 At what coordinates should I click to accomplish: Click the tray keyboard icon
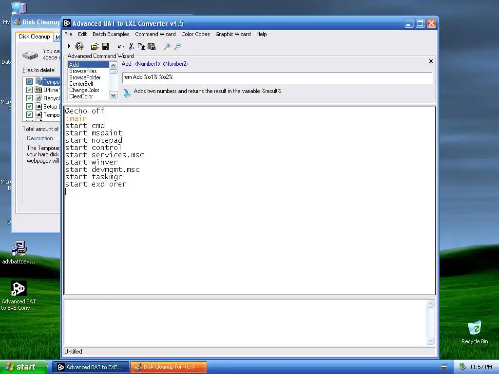[443, 367]
